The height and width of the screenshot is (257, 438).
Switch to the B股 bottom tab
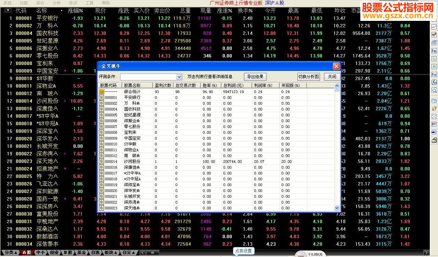click(68, 253)
